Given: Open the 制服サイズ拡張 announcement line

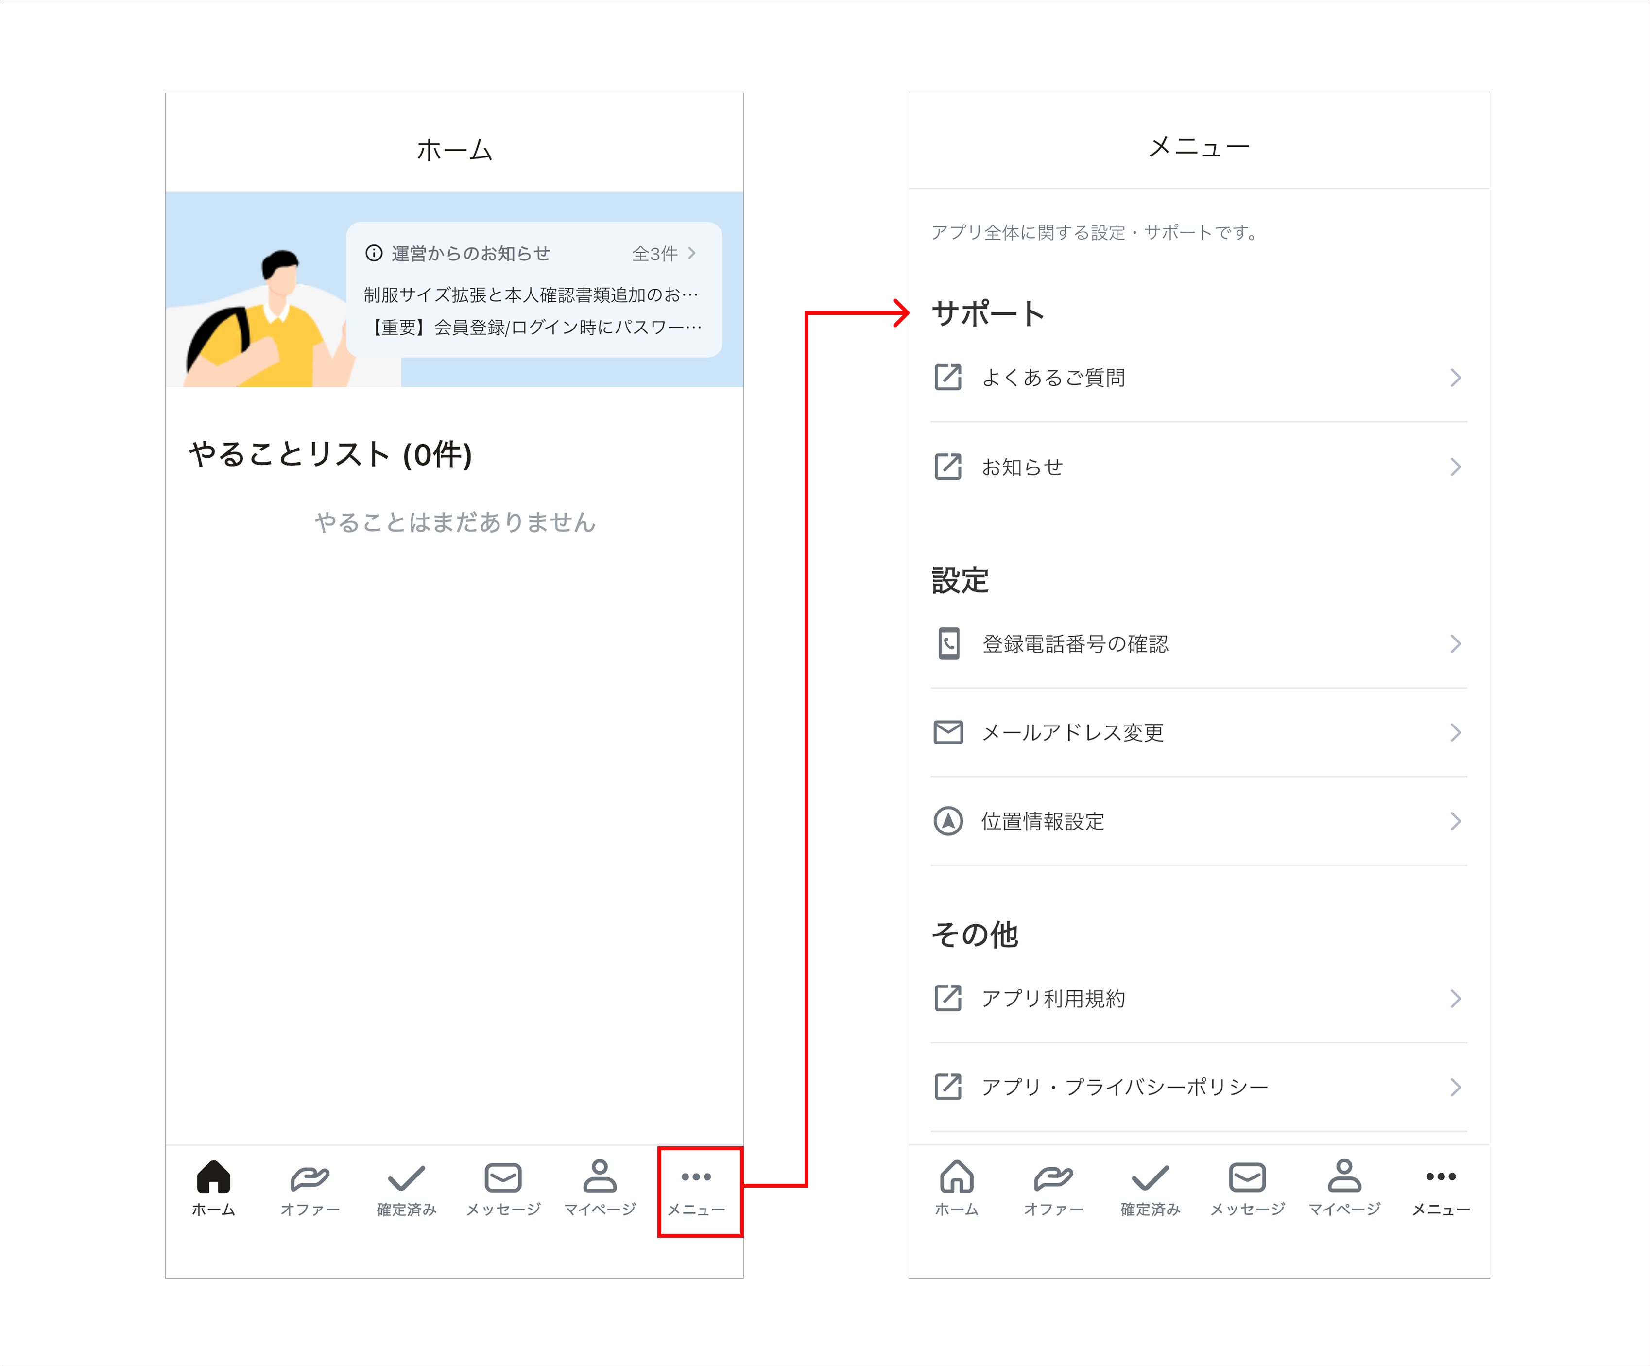Looking at the screenshot, I should click(531, 295).
